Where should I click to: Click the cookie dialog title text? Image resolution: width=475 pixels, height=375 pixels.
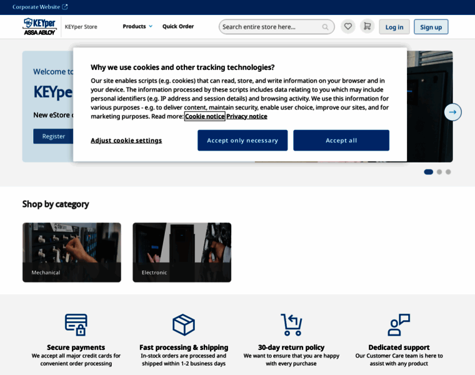click(182, 67)
